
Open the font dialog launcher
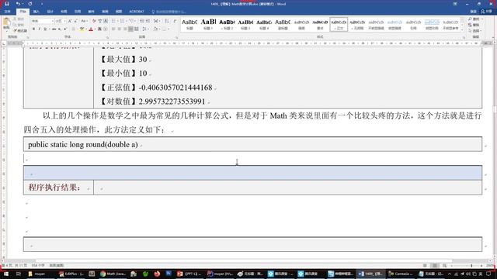point(107,37)
